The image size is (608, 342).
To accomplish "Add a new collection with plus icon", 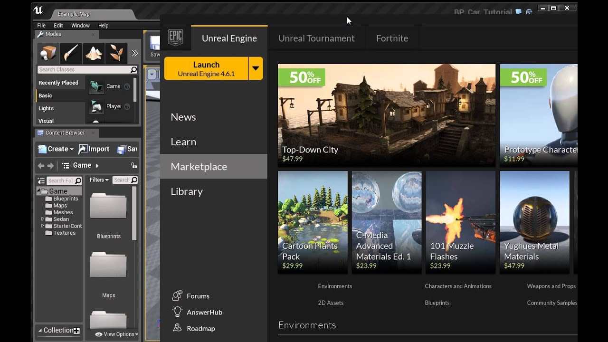I will coord(76,331).
